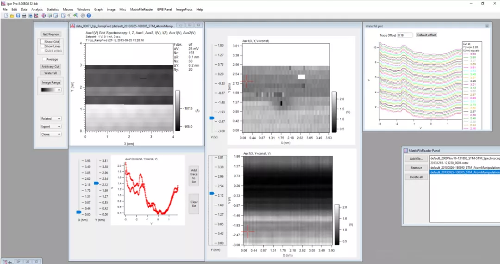500x264 pixels.
Task: Click the X (nm) slider thumb near 0.00
Action: (x=79, y=212)
